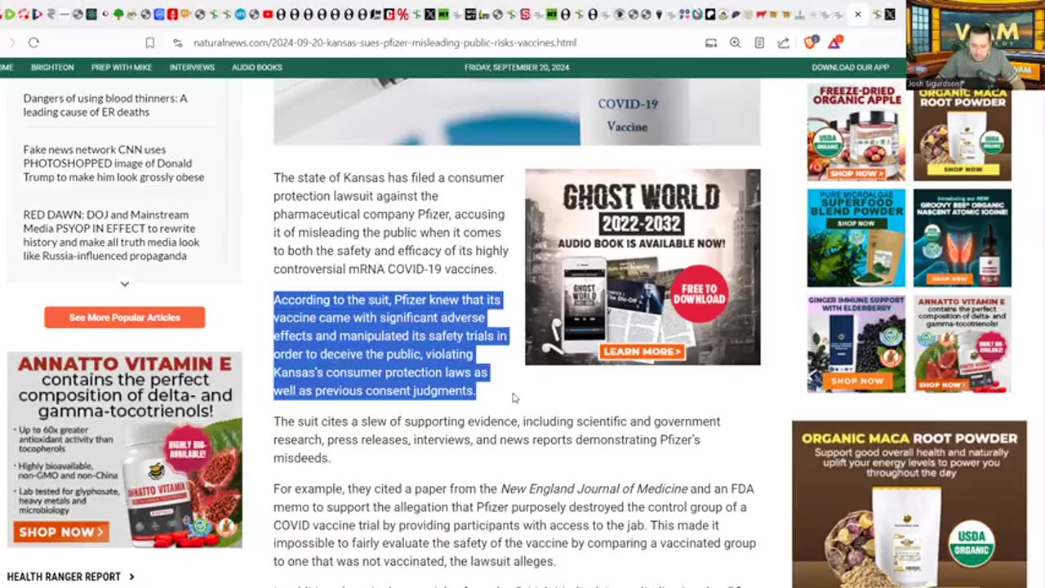Open Ginger Immune Support with Elderberry ad

(856, 344)
